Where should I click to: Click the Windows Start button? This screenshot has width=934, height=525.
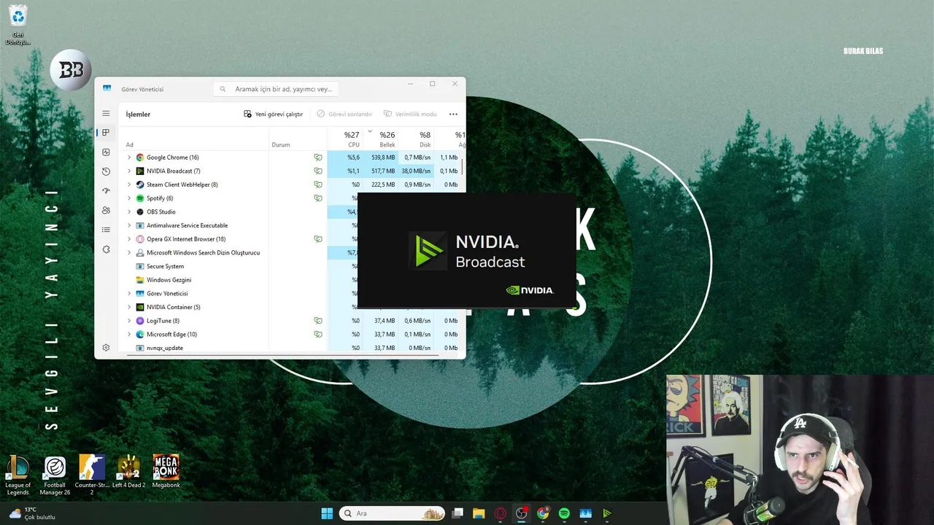326,513
